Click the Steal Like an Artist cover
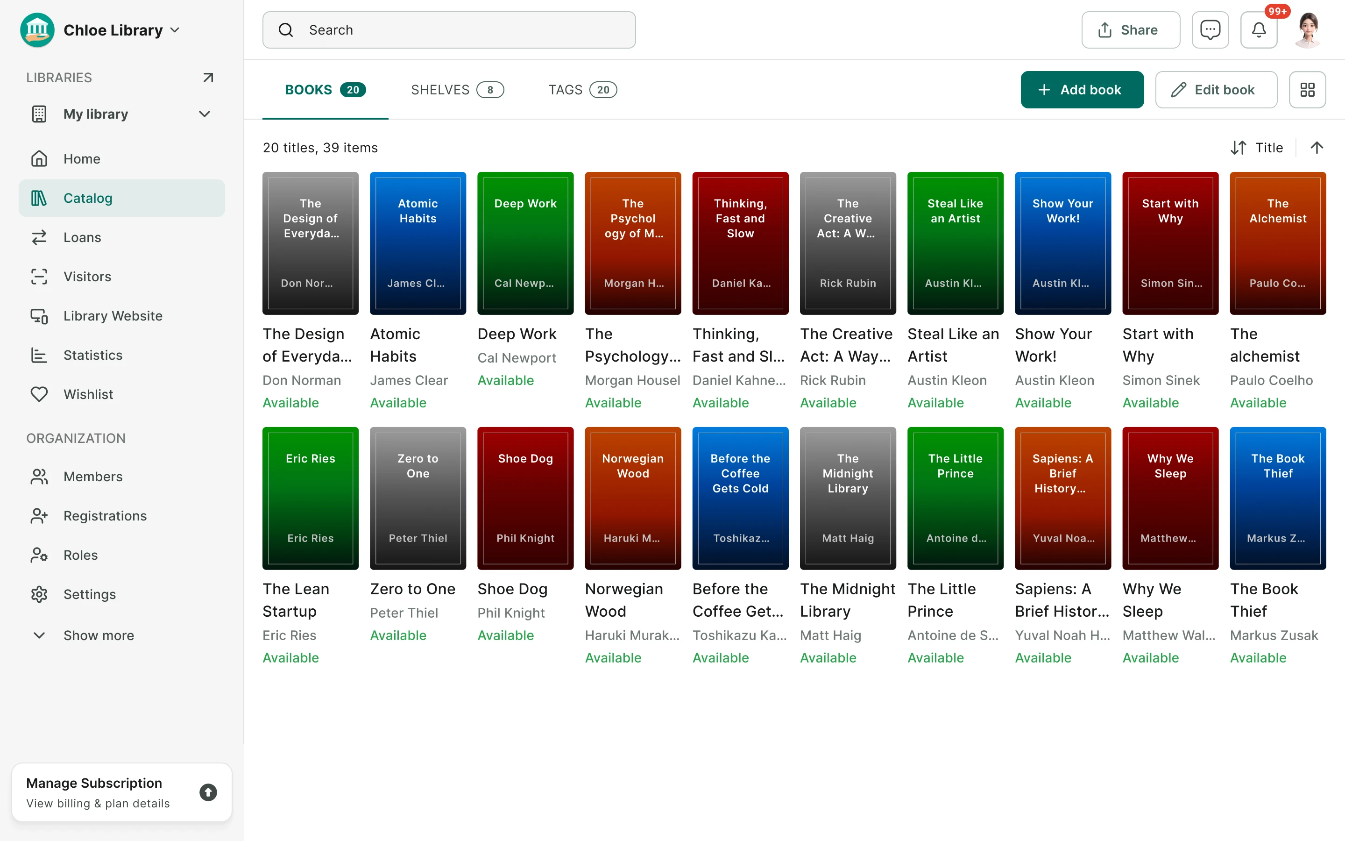 [x=956, y=243]
